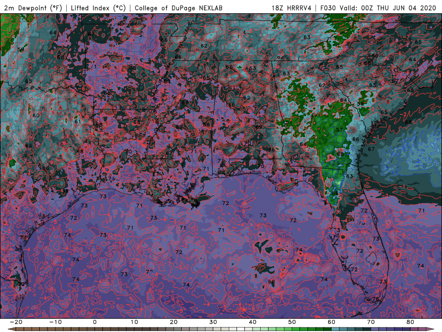Click the '76' dewpoint value in south Florida

click(x=376, y=299)
